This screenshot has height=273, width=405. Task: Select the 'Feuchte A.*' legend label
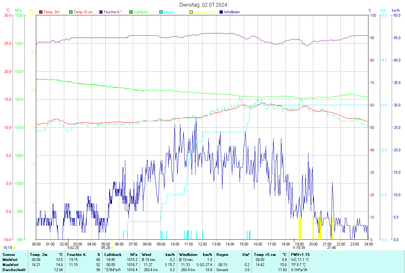coord(113,12)
